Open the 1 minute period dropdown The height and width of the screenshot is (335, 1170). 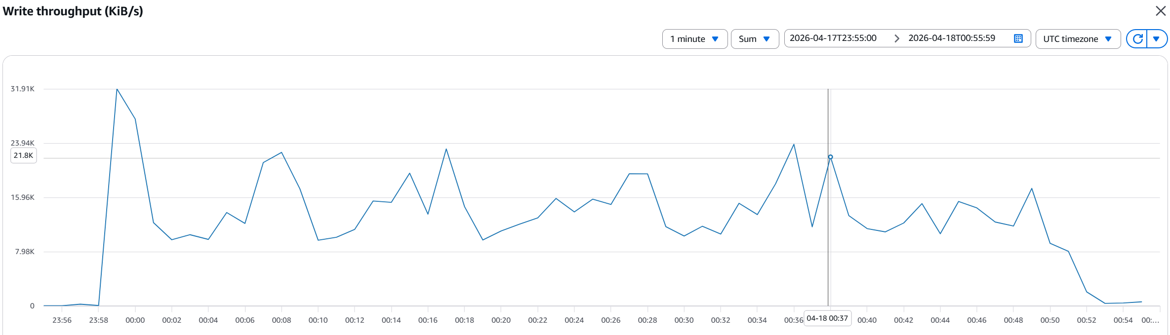pos(694,39)
